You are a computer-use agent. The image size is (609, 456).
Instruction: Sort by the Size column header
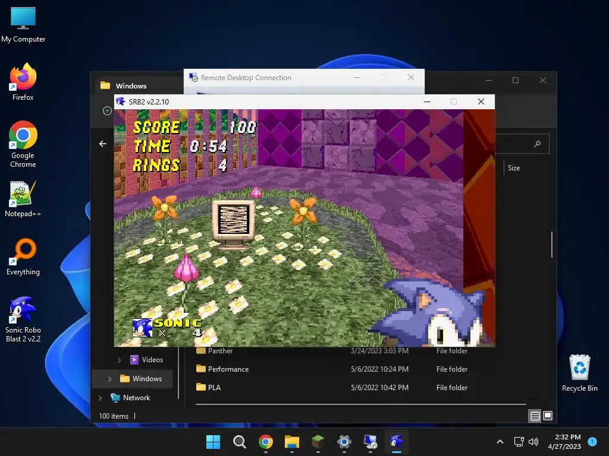(x=513, y=168)
